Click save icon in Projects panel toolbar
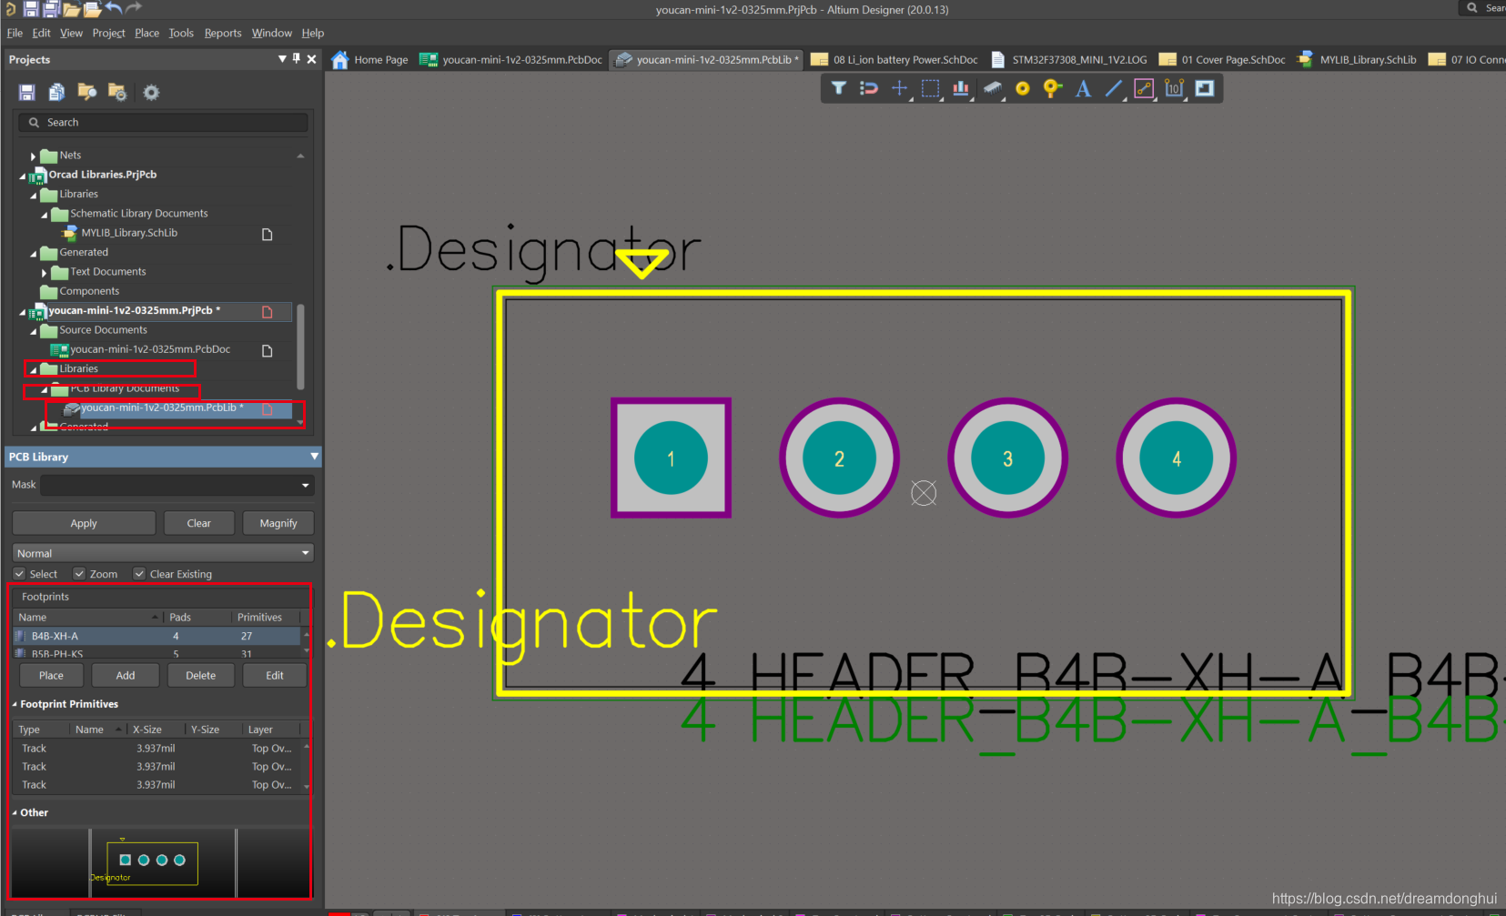 pyautogui.click(x=26, y=92)
